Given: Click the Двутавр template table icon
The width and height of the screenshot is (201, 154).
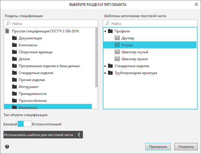Looking at the screenshot, I should [117, 38].
